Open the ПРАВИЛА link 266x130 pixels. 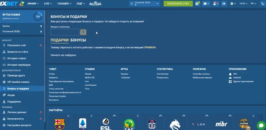click(150, 48)
